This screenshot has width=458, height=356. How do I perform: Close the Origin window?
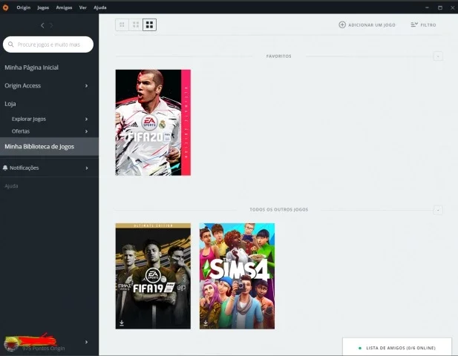453,7
